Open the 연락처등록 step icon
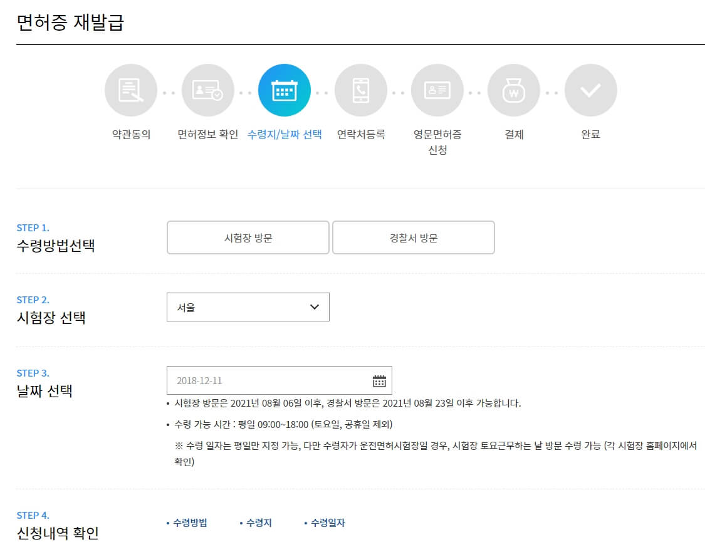Screen dimensions: 705x547 click(360, 90)
